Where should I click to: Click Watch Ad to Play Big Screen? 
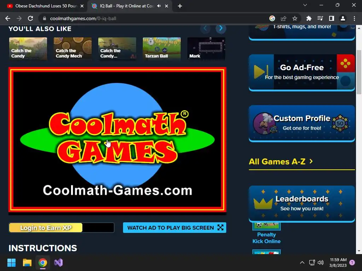175,228
